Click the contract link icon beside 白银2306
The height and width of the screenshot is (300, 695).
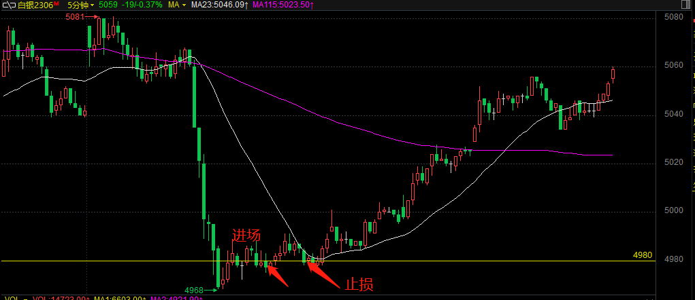[9, 5]
